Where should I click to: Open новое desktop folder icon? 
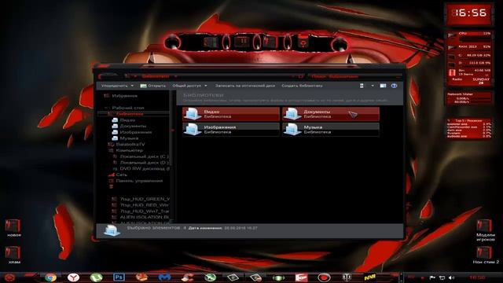13,228
